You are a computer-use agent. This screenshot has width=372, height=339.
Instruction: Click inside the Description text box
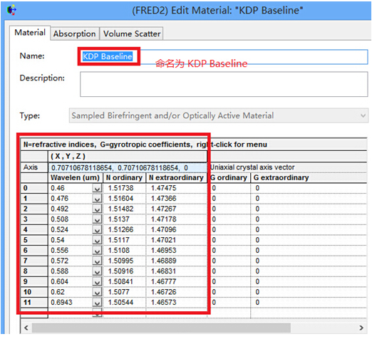tap(224, 84)
